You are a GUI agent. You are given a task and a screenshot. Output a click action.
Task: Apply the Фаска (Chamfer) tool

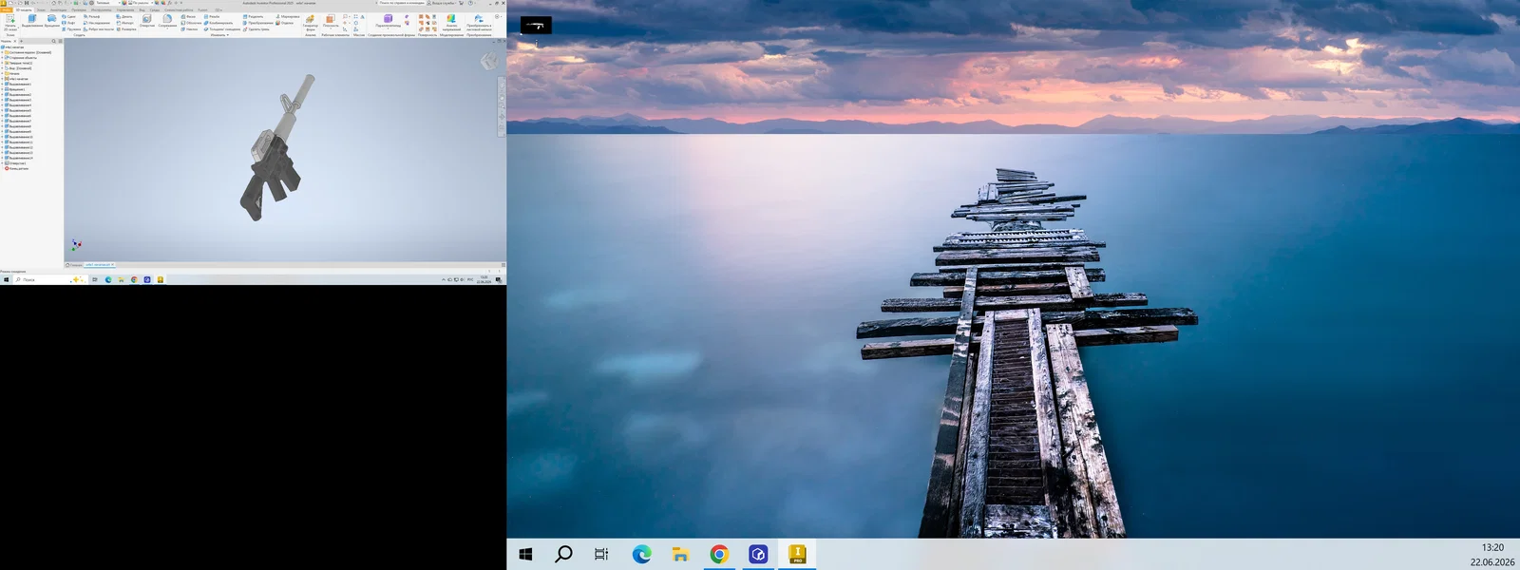coord(188,16)
